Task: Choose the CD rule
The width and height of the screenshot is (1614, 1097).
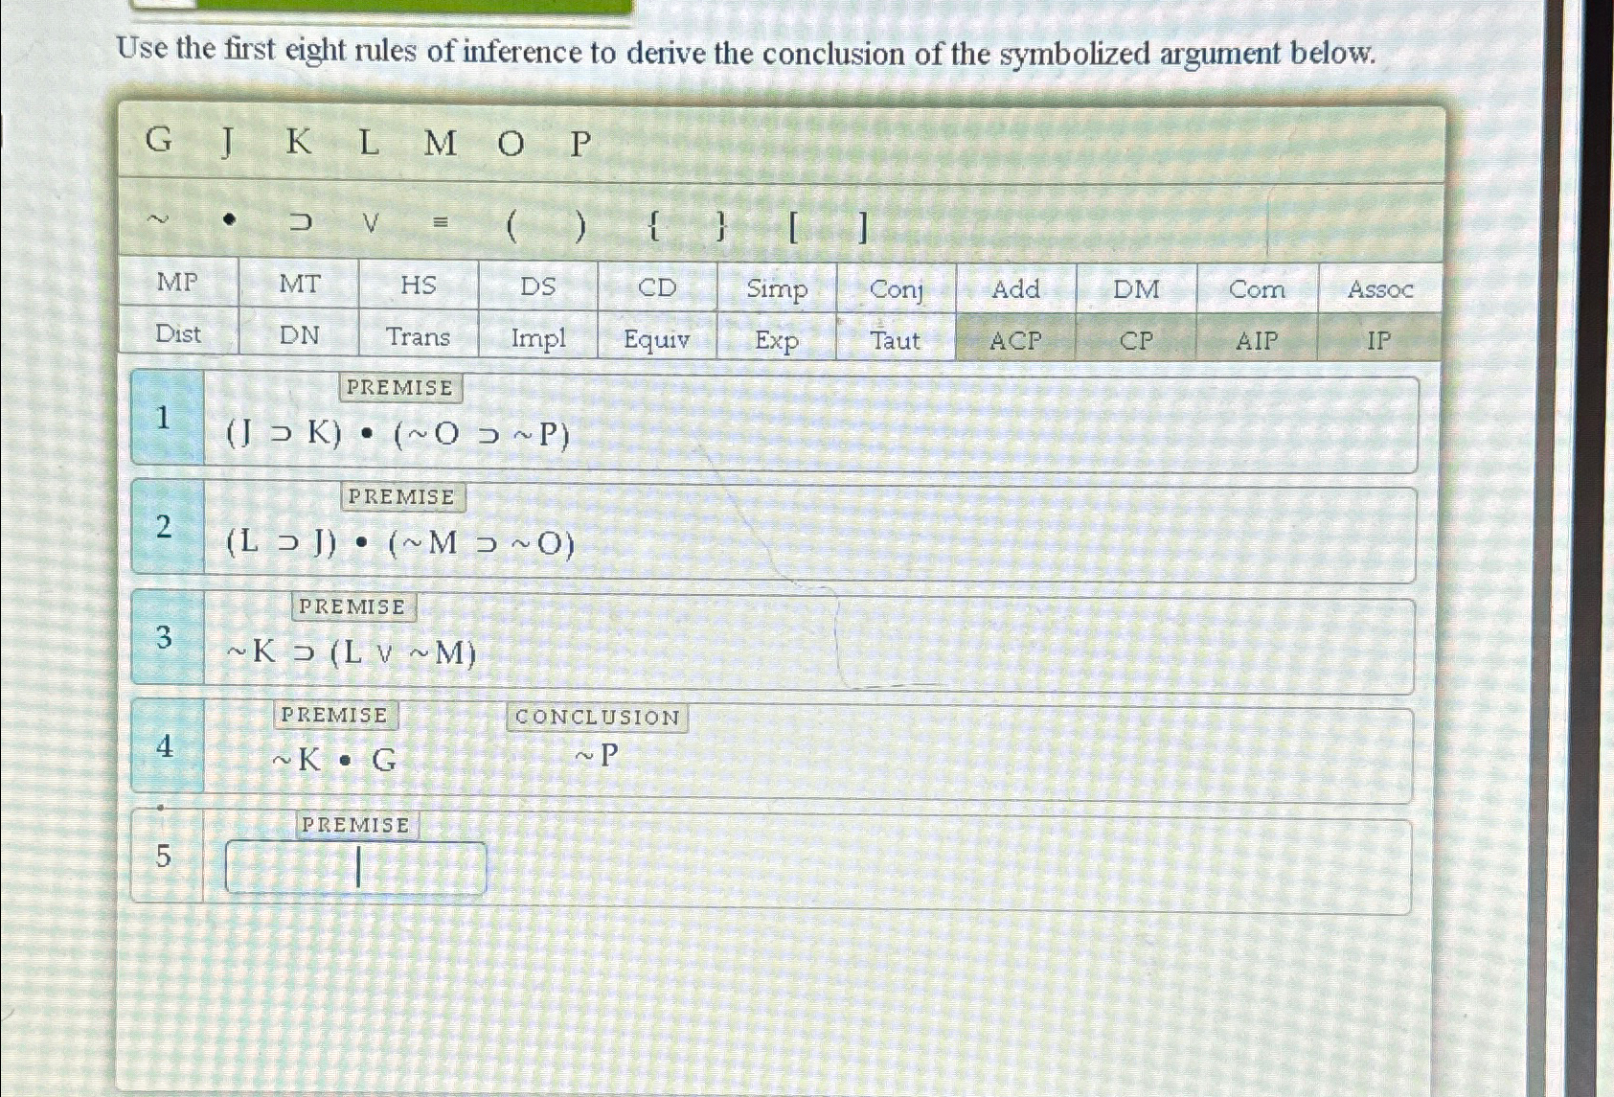Action: (x=657, y=286)
